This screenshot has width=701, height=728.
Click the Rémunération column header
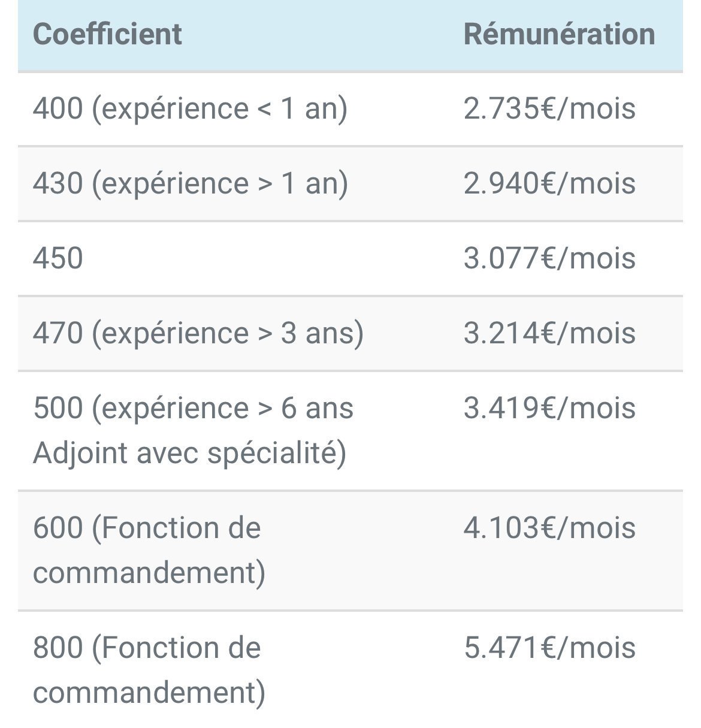pyautogui.click(x=559, y=34)
